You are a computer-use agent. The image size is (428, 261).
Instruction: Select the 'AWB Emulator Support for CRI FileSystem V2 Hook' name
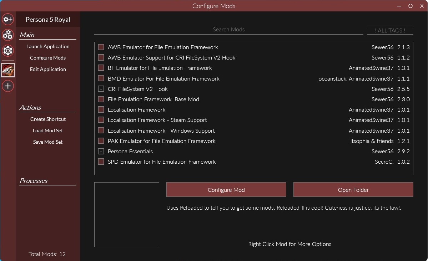tap(171, 57)
